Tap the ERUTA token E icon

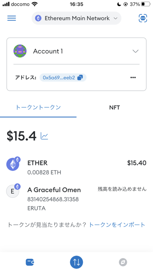point(13,191)
